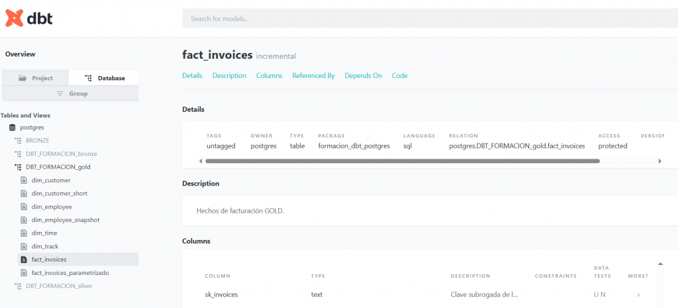Click the fact_invoices_parametrizado file icon
This screenshot has height=308, width=678.
(24, 272)
